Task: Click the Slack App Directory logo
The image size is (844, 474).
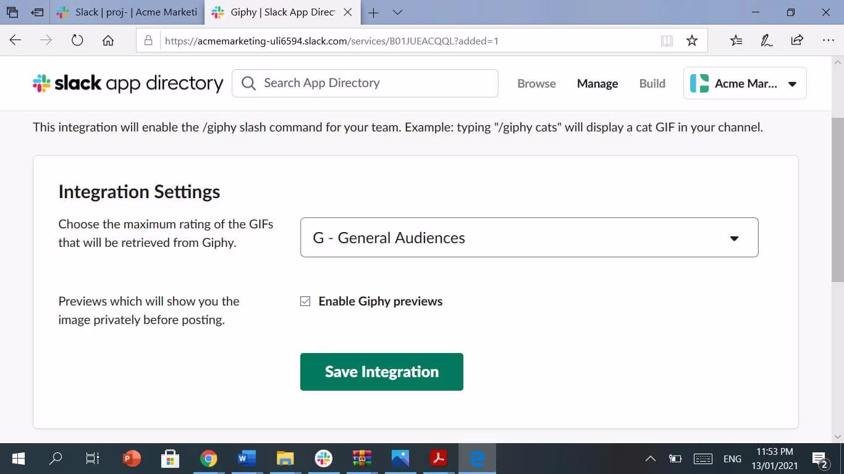Action: (128, 83)
